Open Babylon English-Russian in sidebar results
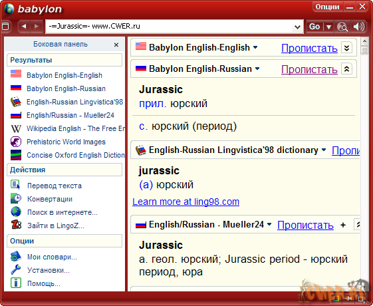This screenshot has height=306, width=373. coord(66,88)
